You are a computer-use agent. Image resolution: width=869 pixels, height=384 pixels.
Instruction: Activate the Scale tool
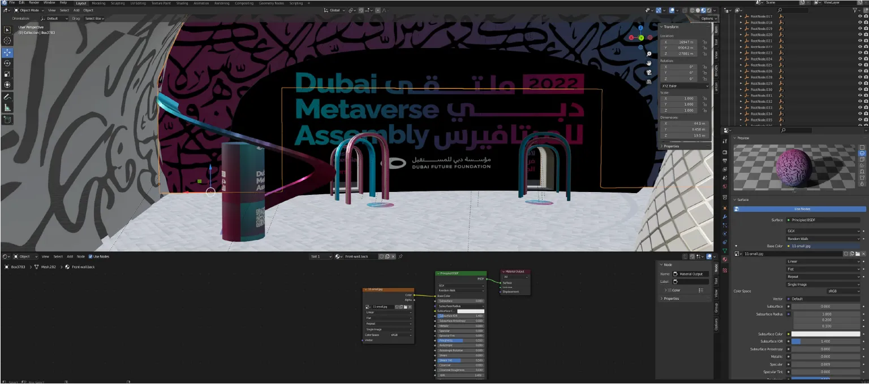7,74
